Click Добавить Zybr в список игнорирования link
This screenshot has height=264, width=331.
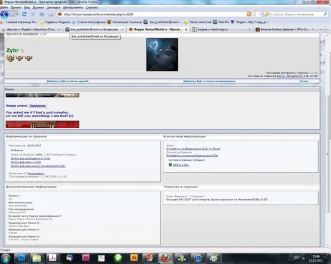point(209,81)
